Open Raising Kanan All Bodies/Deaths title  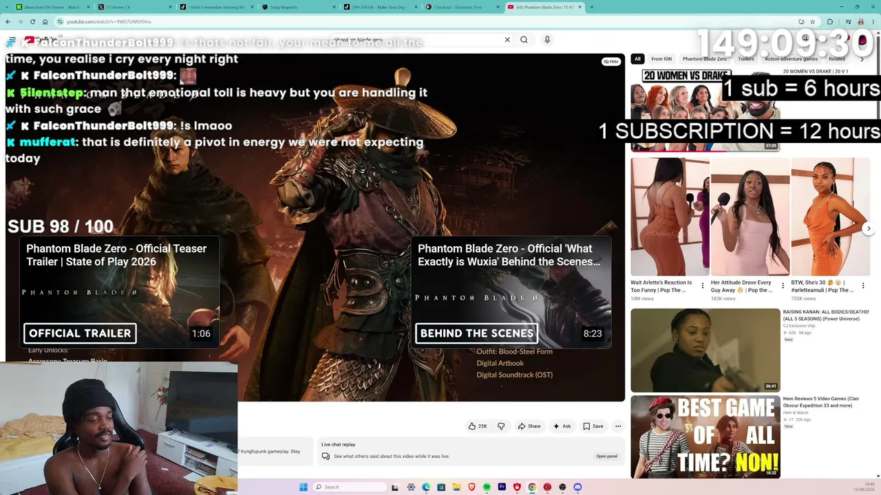point(826,315)
